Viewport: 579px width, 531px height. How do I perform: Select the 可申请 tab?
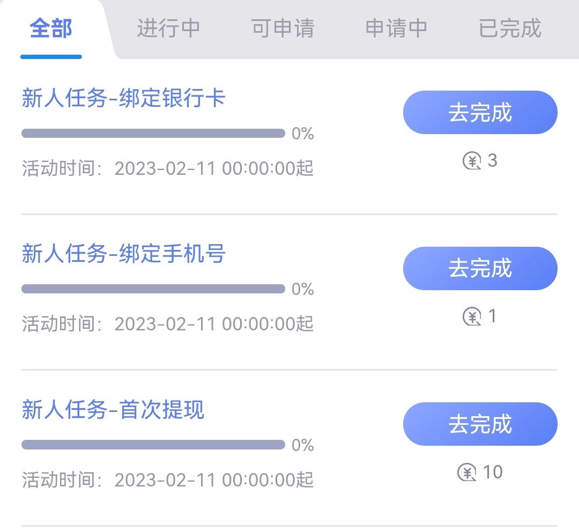[x=283, y=28]
